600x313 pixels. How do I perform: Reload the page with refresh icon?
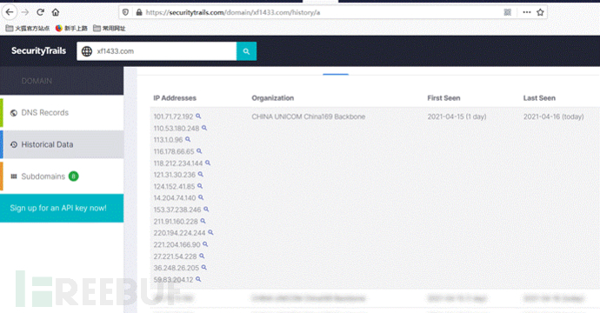pyautogui.click(x=40, y=12)
